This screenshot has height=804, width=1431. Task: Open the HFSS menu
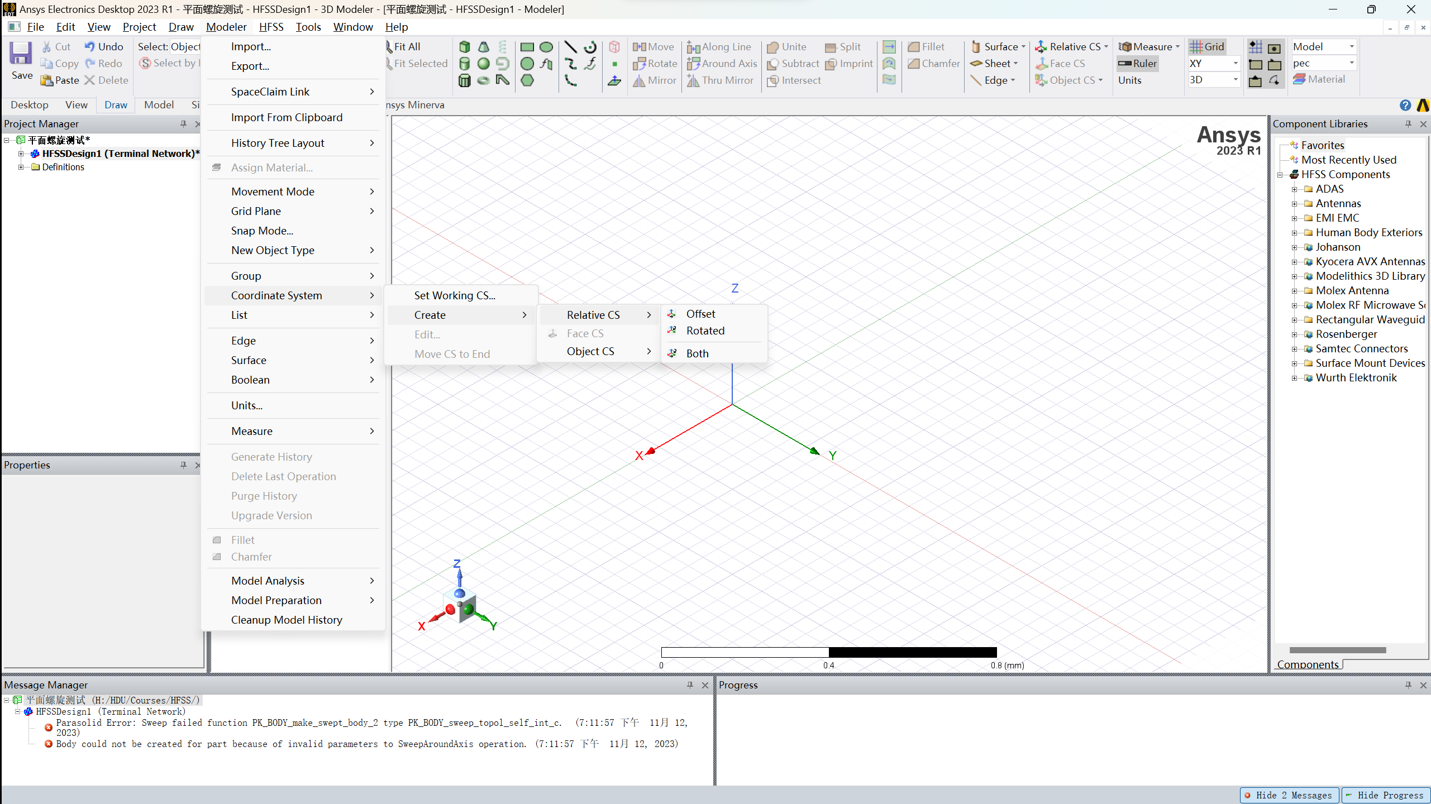point(271,27)
